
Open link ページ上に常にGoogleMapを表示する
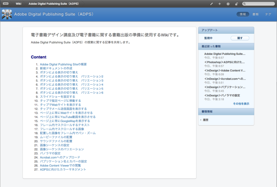pyautogui.click(x=65, y=121)
